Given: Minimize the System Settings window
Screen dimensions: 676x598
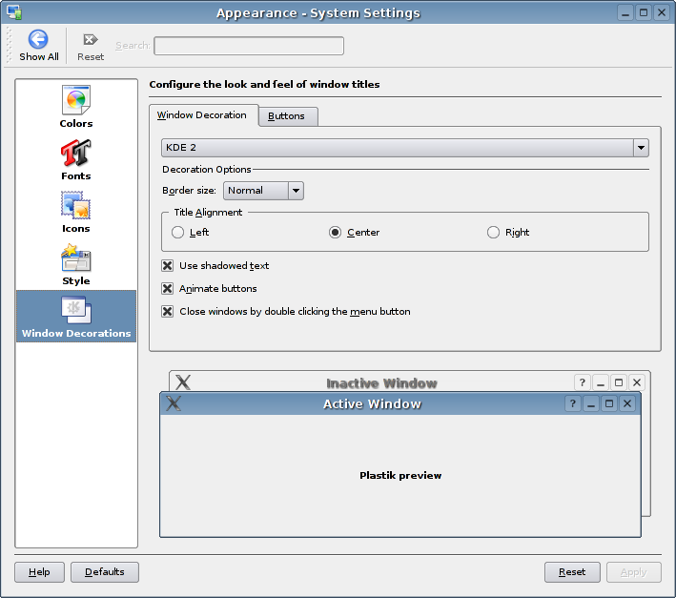Looking at the screenshot, I should click(x=625, y=12).
